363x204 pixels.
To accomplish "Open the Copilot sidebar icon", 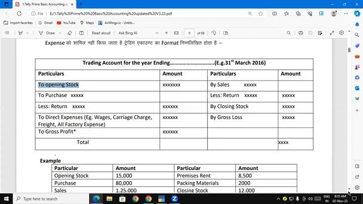I will [x=357, y=14].
